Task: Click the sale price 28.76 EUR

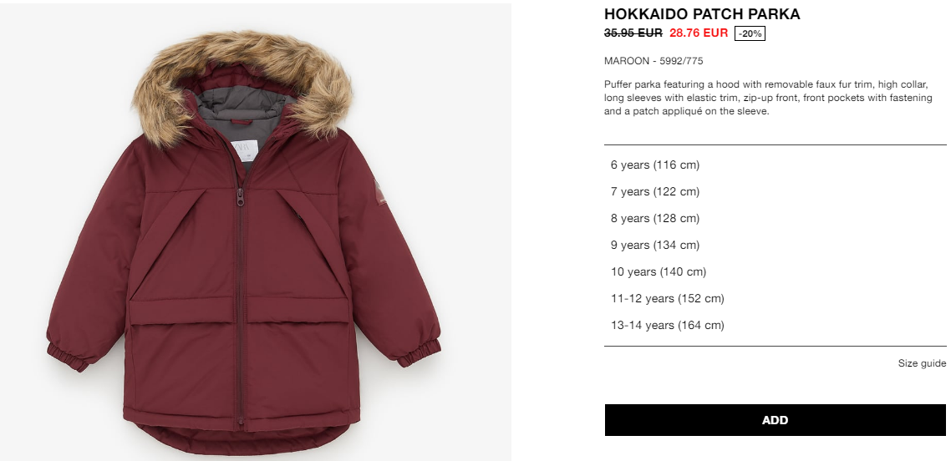Action: pos(699,33)
